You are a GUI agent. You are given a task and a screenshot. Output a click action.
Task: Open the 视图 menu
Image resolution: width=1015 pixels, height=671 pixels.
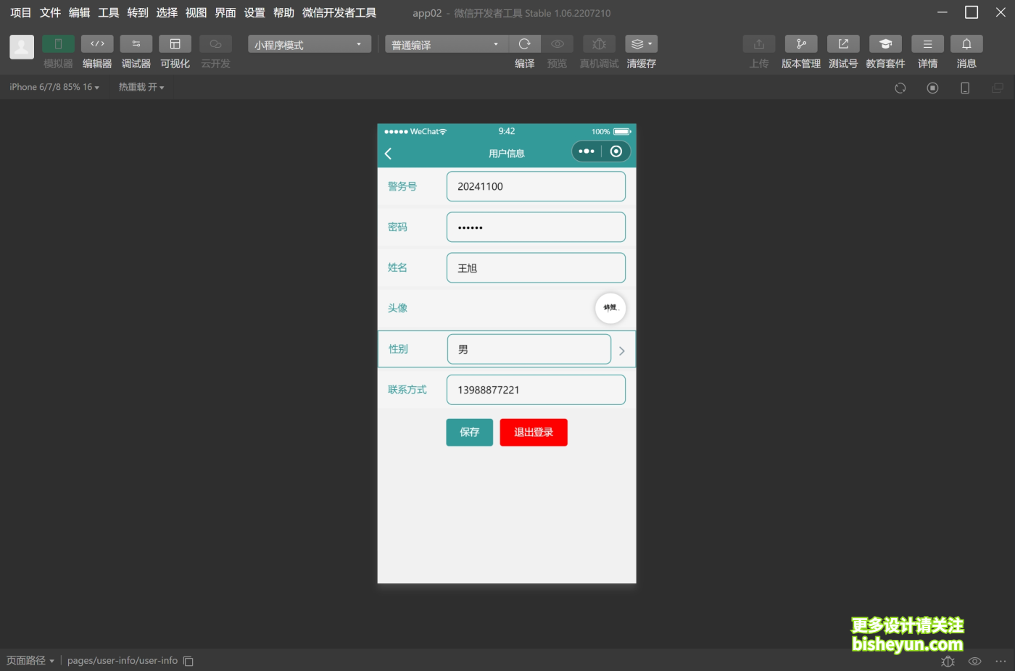click(x=196, y=13)
